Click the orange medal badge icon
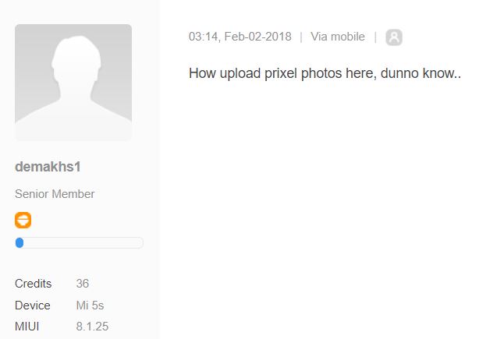The width and height of the screenshot is (504, 339). click(x=23, y=220)
